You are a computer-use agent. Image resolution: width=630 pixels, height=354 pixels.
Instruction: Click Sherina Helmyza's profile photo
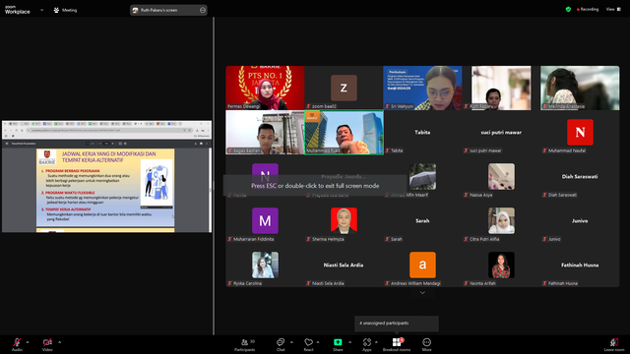[344, 220]
